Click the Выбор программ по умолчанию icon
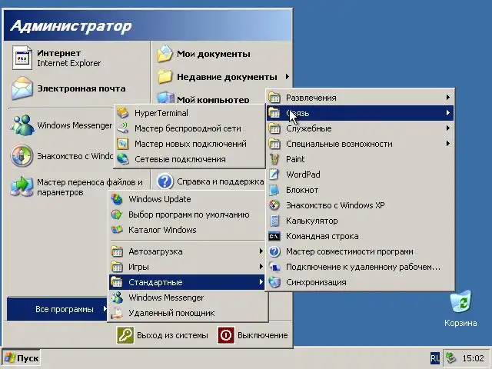This screenshot has height=369, width=492. (x=117, y=214)
